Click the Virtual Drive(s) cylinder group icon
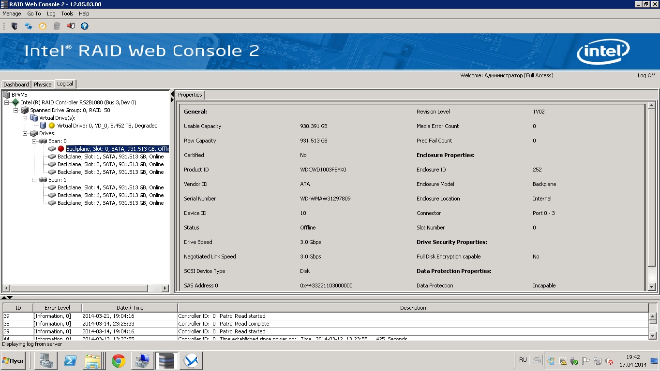Image resolution: width=660 pixels, height=371 pixels. pyautogui.click(x=34, y=118)
